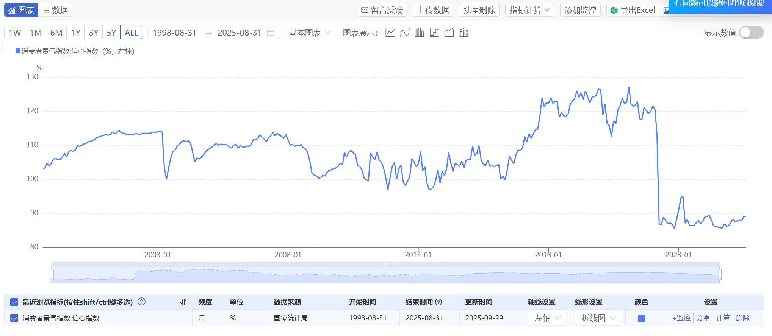
Task: Switch to the 数据 tab
Action: click(55, 10)
